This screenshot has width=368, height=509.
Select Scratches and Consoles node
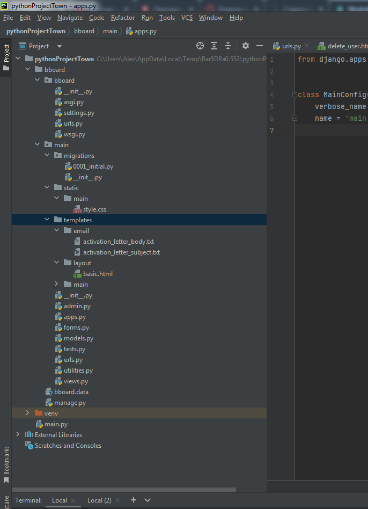(x=68, y=445)
